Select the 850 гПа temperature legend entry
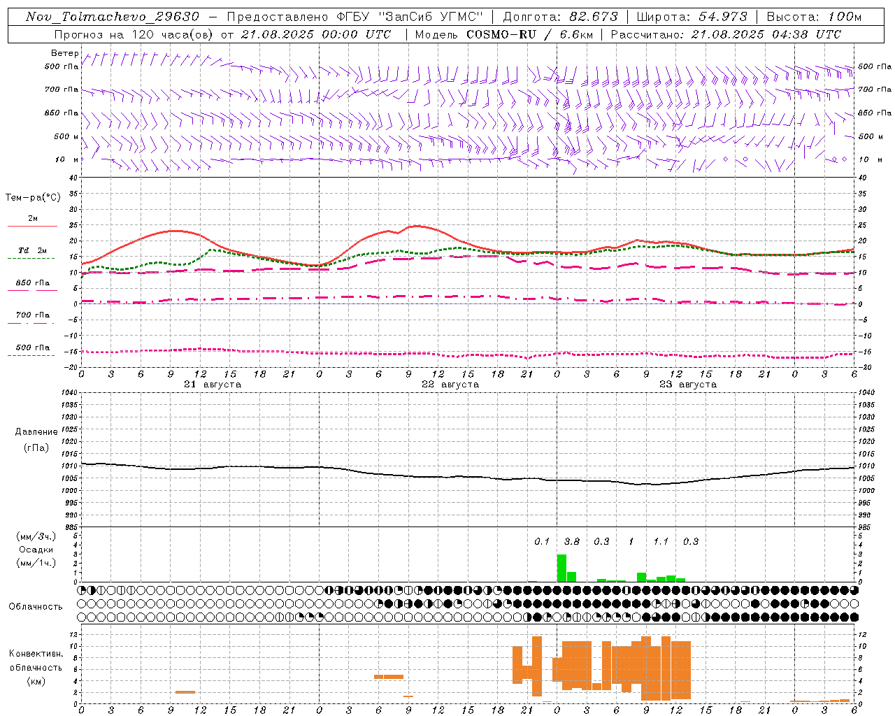 [x=32, y=283]
